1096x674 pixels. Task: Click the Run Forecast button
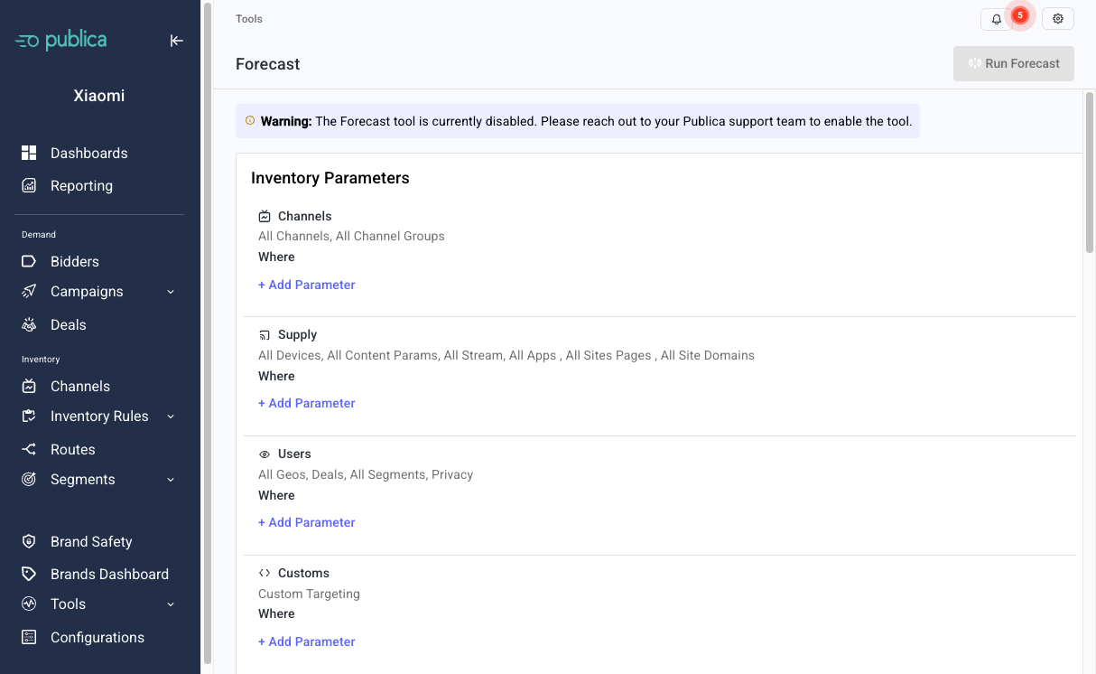[x=1014, y=64]
